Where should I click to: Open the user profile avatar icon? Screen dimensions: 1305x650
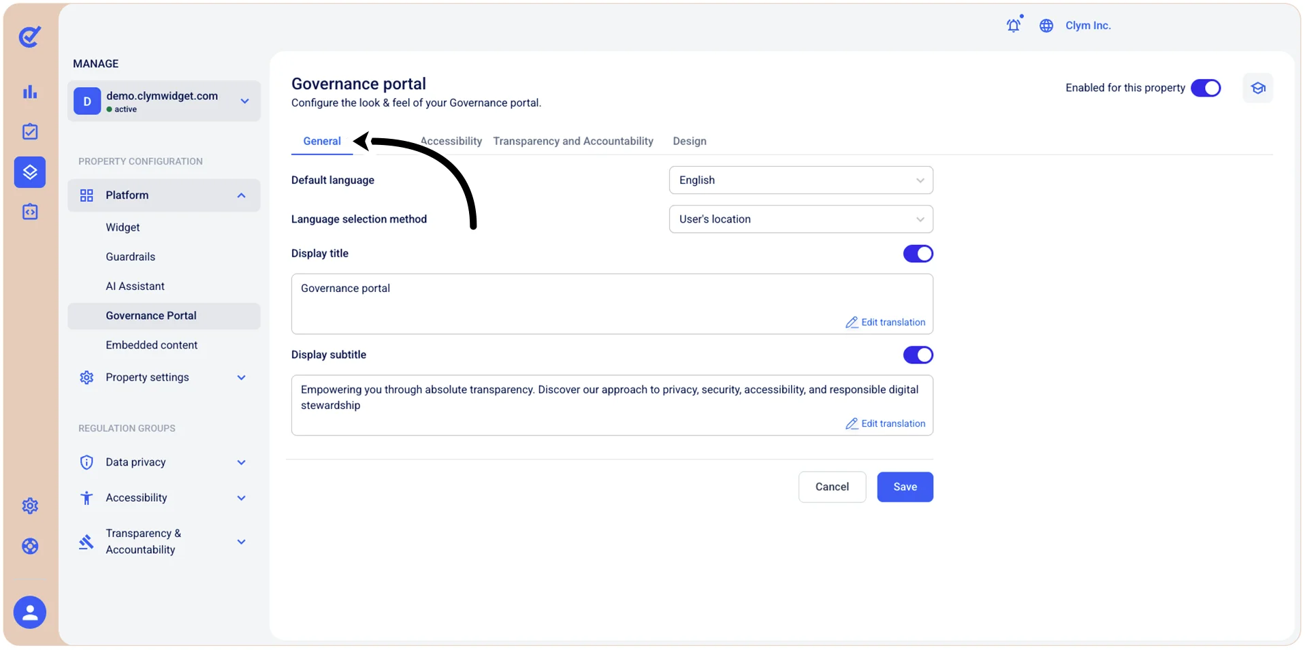click(30, 613)
